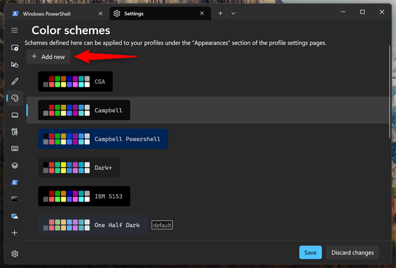
Task: Open the Command Prompt profile icon
Action: click(x=15, y=199)
